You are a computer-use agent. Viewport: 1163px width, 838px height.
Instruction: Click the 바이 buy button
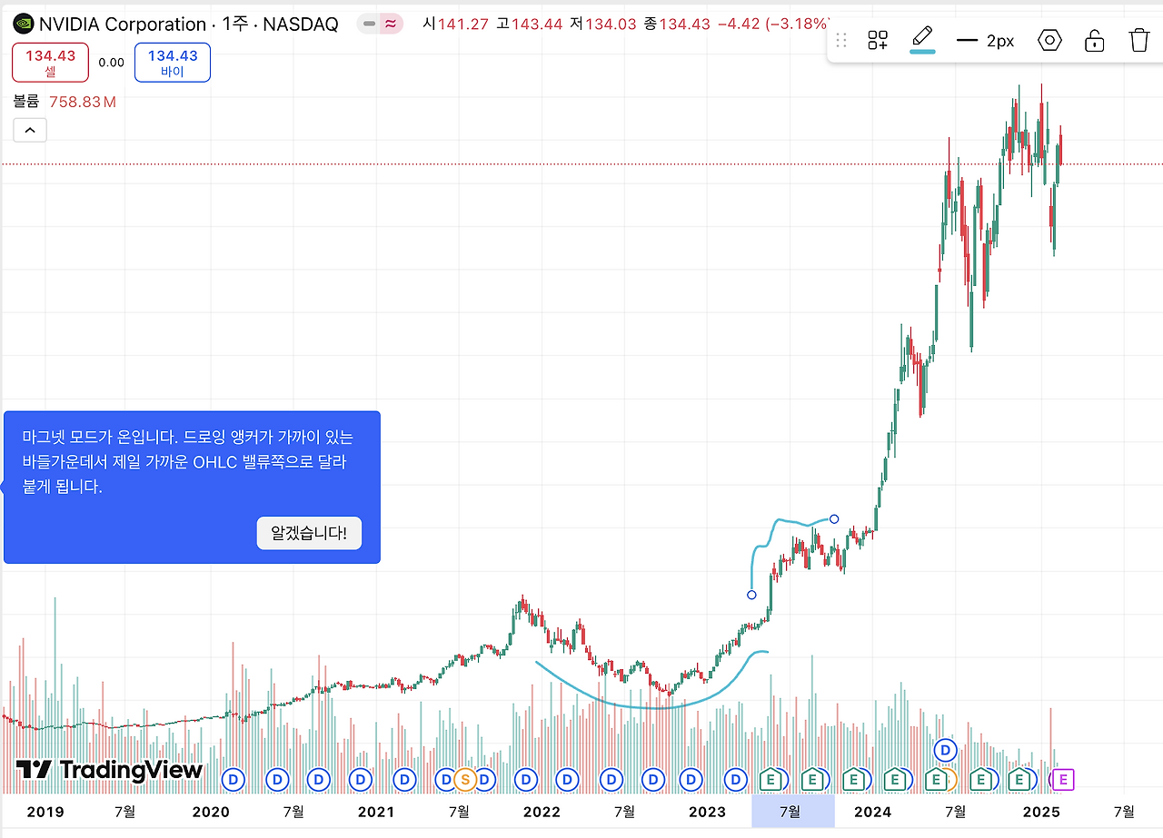172,62
